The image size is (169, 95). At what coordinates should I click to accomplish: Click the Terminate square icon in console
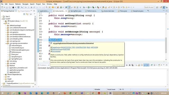[x=127, y=65]
